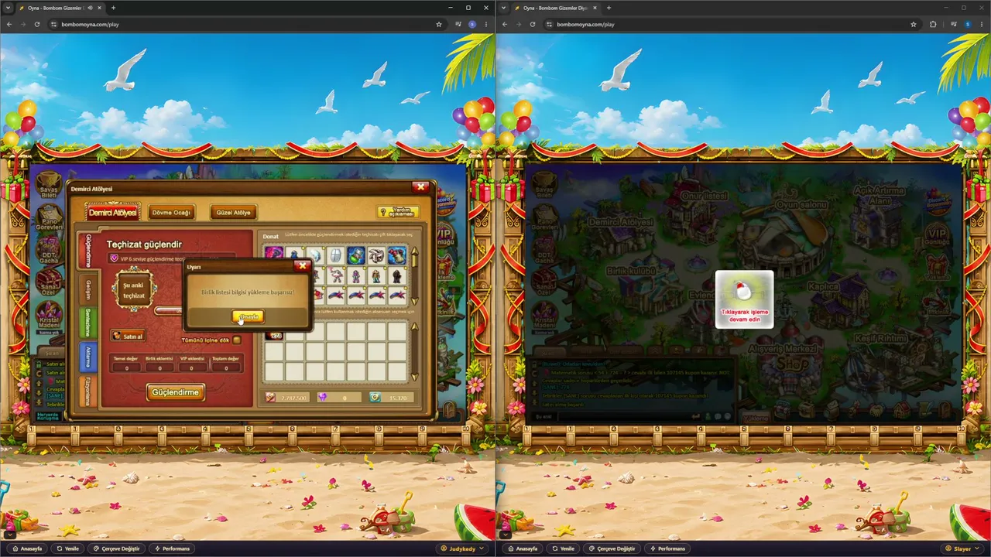Close the Uyarı warning dialog
Image resolution: width=991 pixels, height=557 pixels.
[303, 265]
